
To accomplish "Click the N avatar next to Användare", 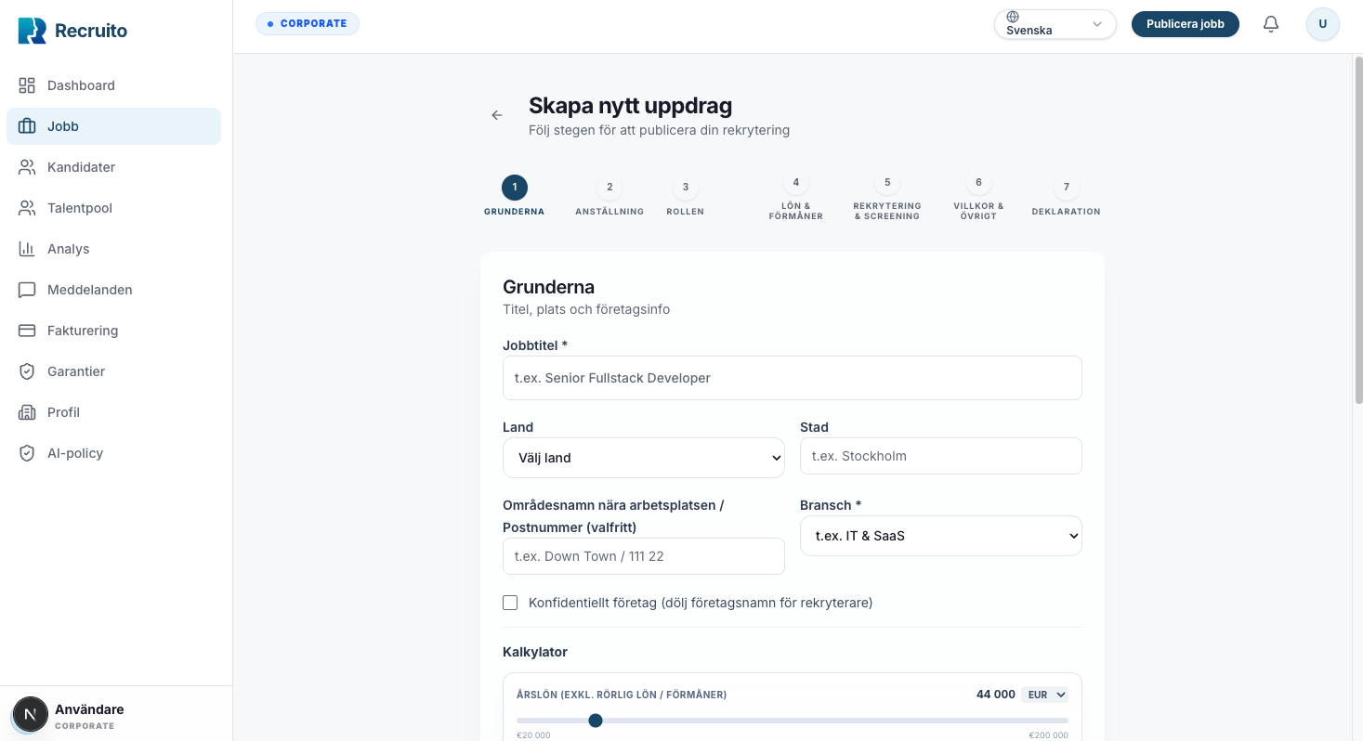I will (31, 714).
